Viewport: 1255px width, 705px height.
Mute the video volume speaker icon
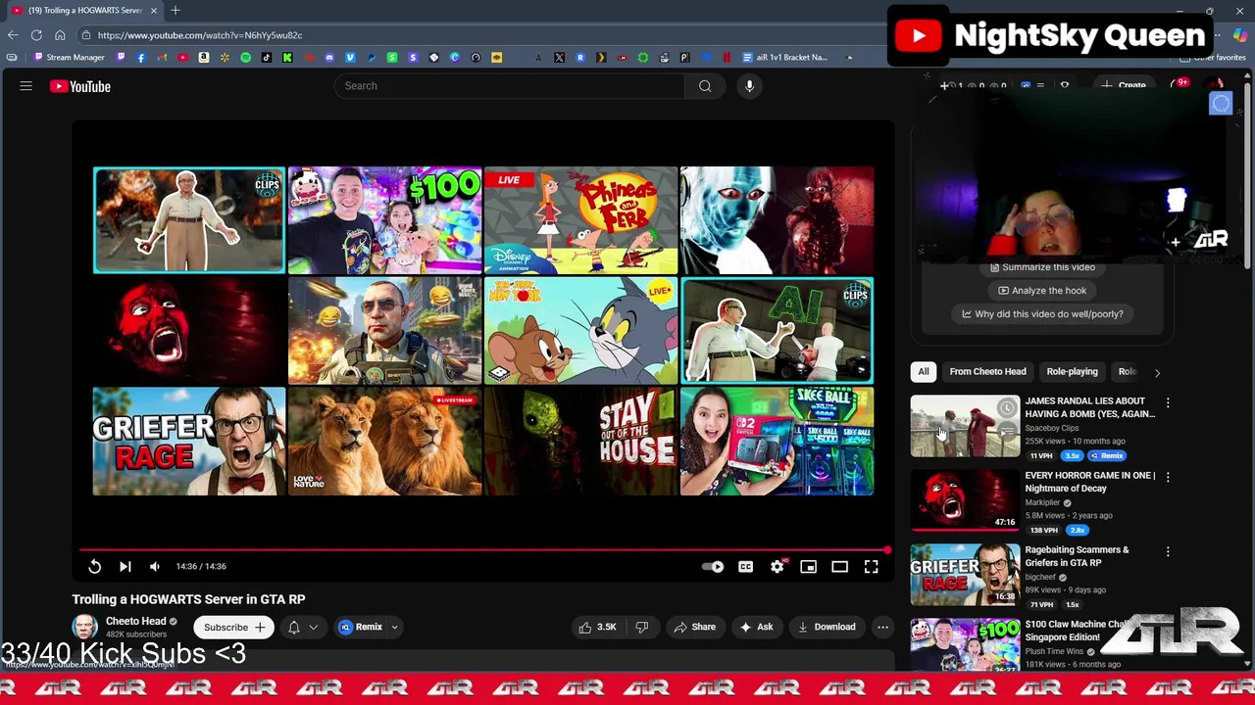pos(154,566)
